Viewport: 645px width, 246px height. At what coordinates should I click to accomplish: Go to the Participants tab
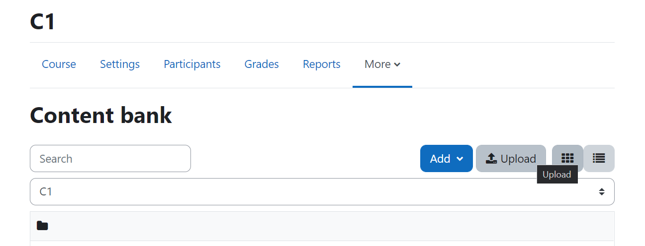192,64
